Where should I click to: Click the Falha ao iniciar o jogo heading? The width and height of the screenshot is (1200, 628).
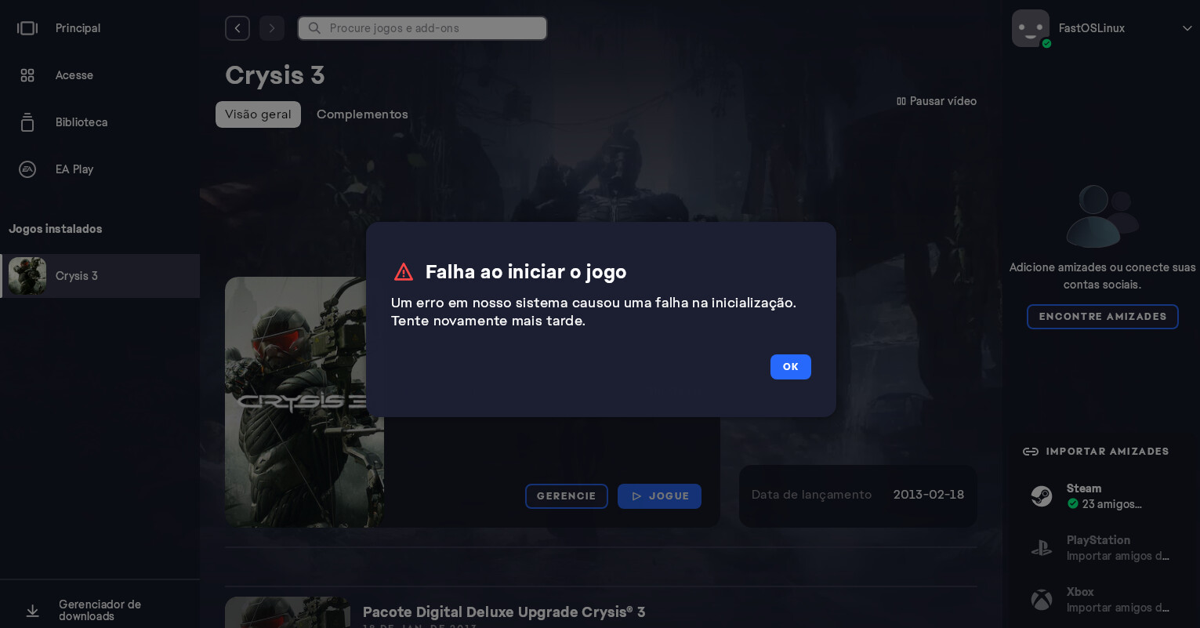click(526, 272)
